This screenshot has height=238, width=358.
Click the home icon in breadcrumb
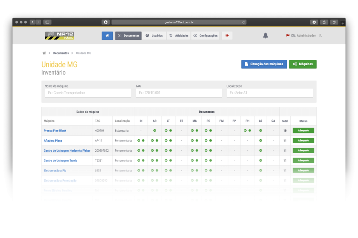[44, 53]
